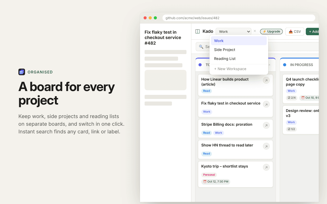
Task: Open link arrow on Show HN thread card
Action: click(x=266, y=146)
